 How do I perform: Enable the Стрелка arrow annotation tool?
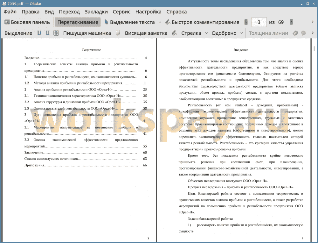coord(191,33)
